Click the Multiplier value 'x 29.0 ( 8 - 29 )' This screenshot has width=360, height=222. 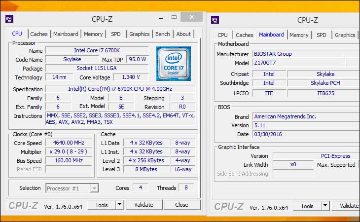69,151
